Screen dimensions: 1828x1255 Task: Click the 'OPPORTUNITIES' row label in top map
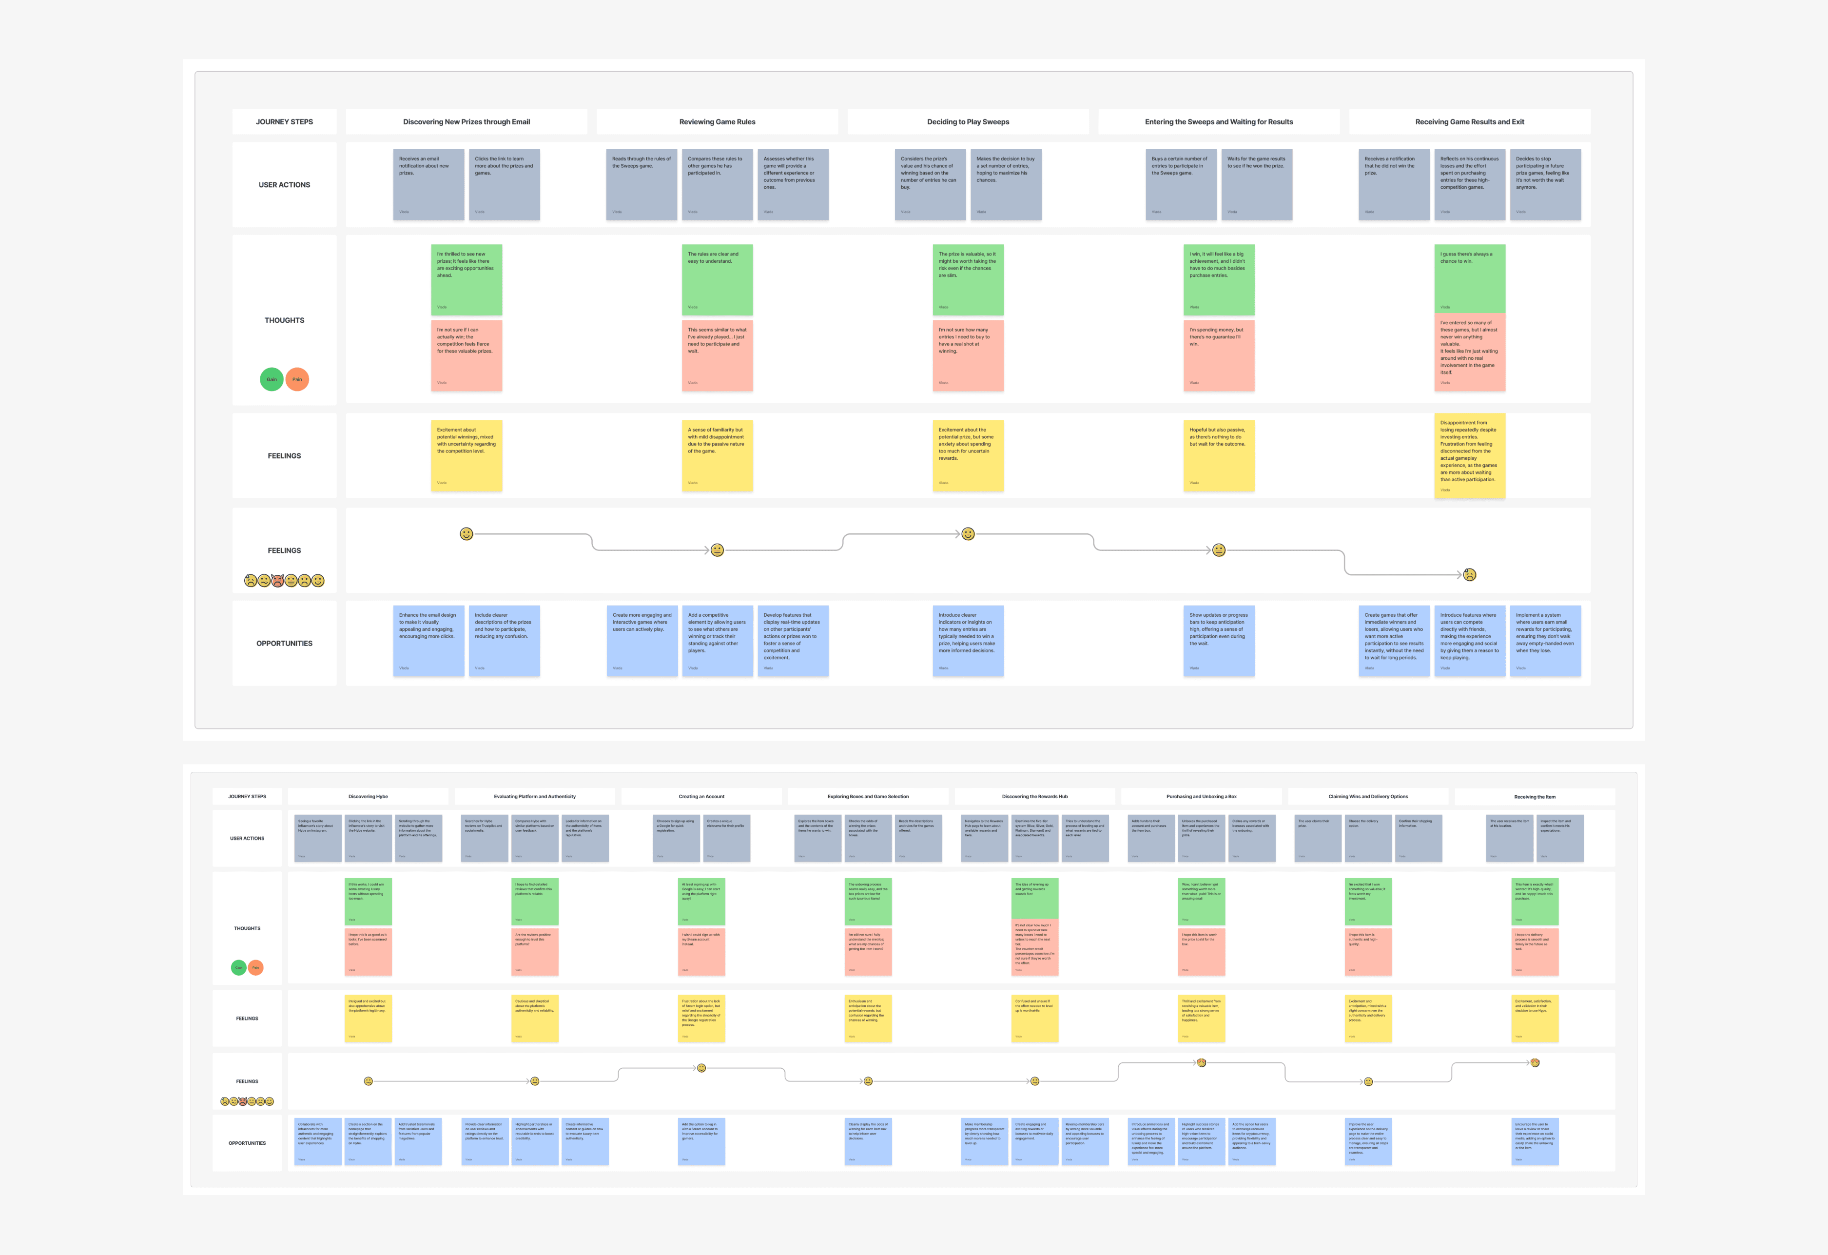tap(284, 644)
